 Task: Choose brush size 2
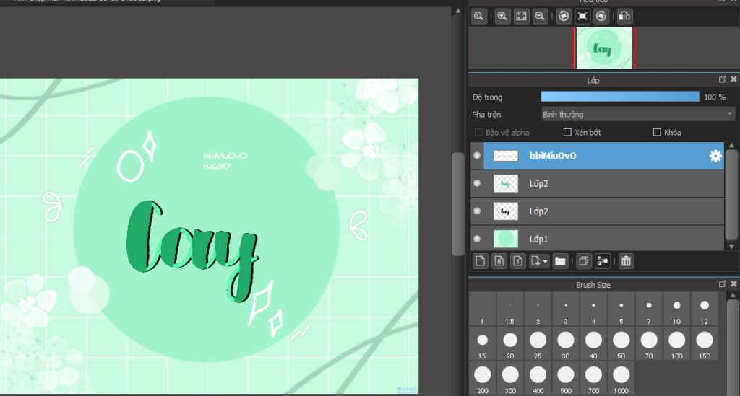(x=538, y=309)
